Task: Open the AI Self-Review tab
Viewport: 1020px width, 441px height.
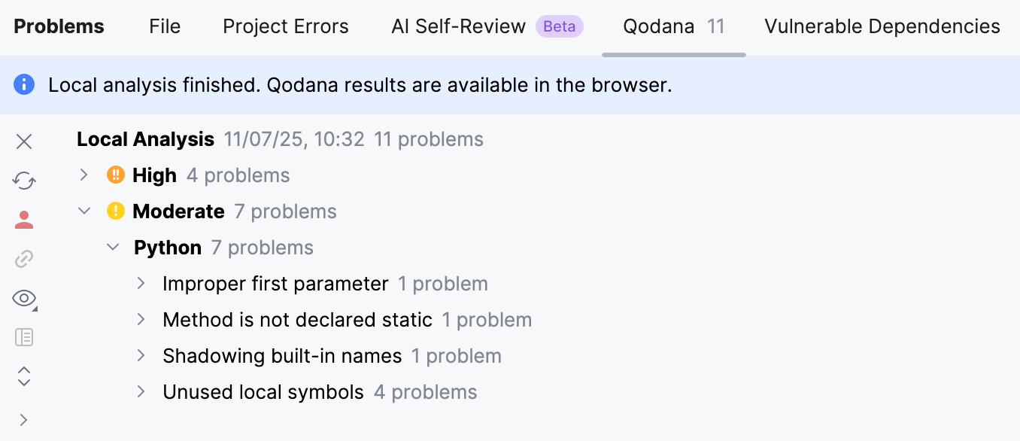Action: (458, 26)
